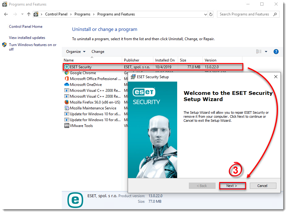Click the Windows features shield icon

pyautogui.click(x=4, y=45)
